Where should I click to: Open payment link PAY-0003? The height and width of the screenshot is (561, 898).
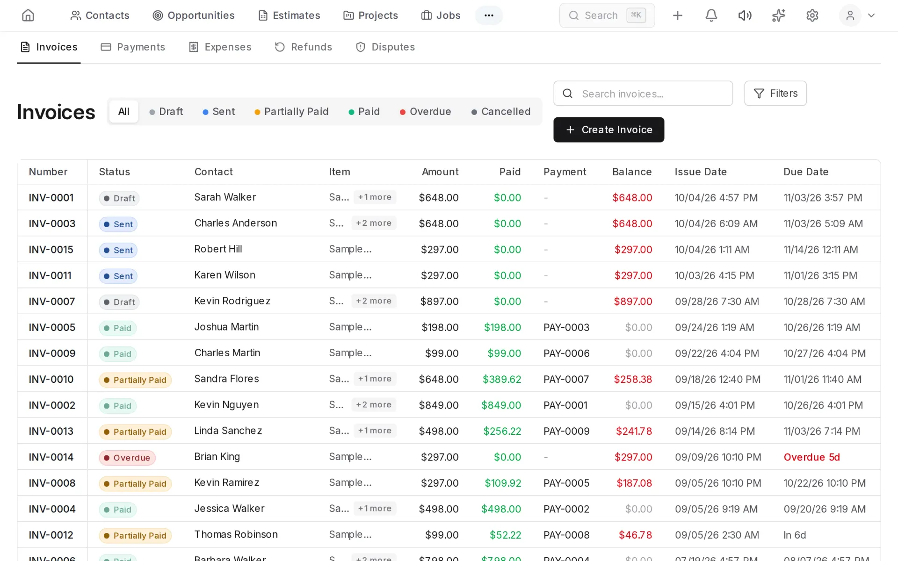566,327
